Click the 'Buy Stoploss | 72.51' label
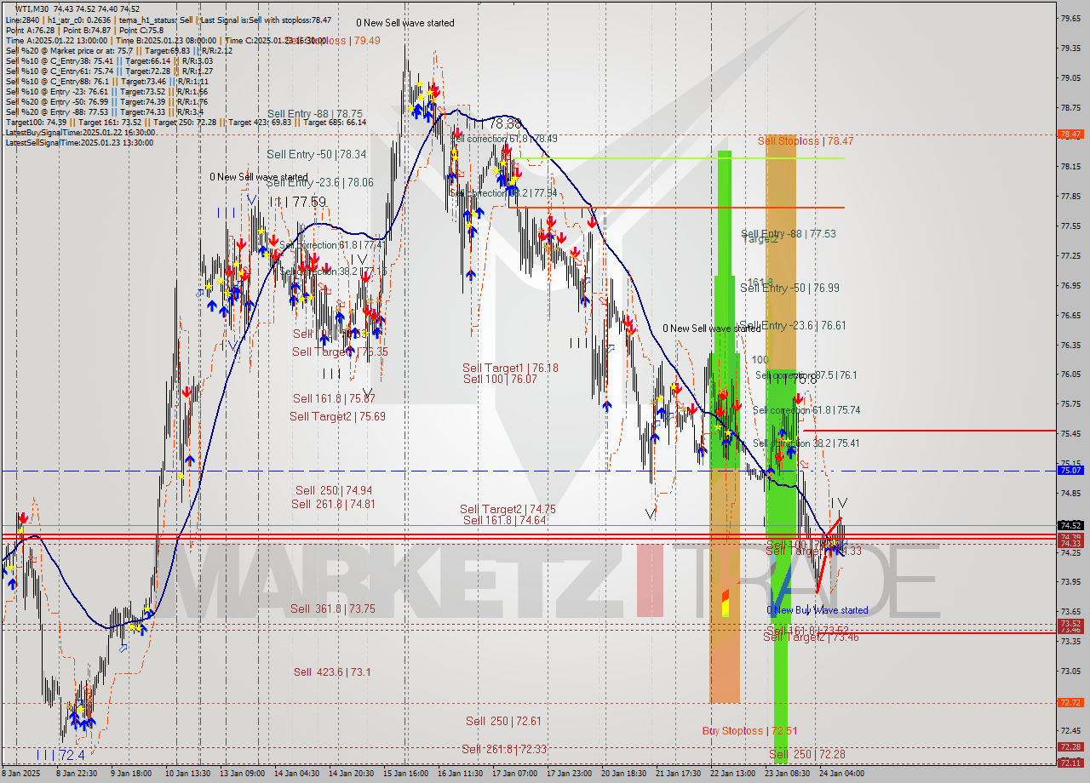 (x=749, y=731)
